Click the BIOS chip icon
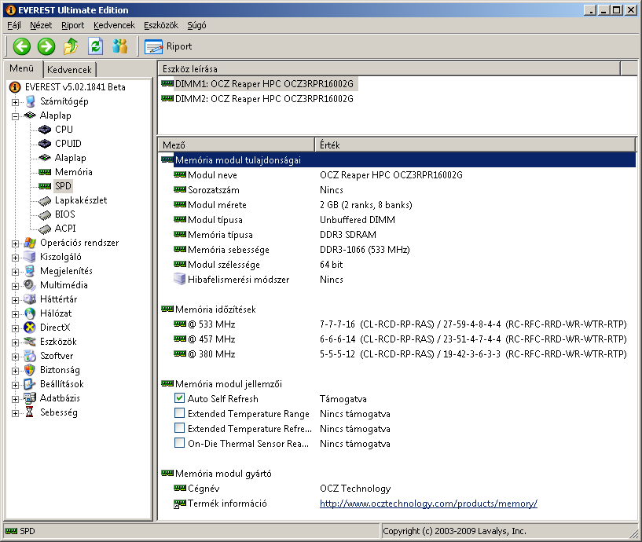 (44, 214)
